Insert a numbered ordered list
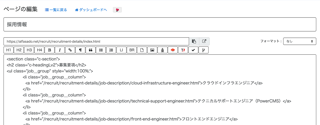The height and width of the screenshot is (125, 320). [111, 50]
